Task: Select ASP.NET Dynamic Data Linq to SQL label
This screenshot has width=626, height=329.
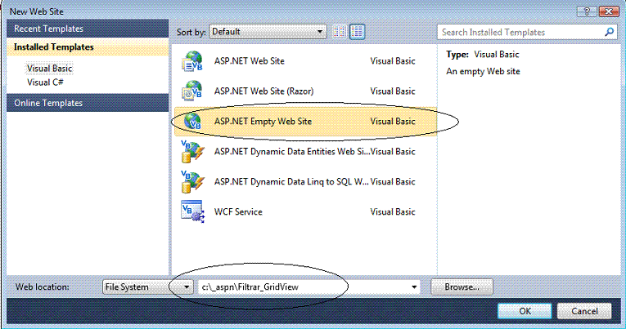Action: click(291, 181)
